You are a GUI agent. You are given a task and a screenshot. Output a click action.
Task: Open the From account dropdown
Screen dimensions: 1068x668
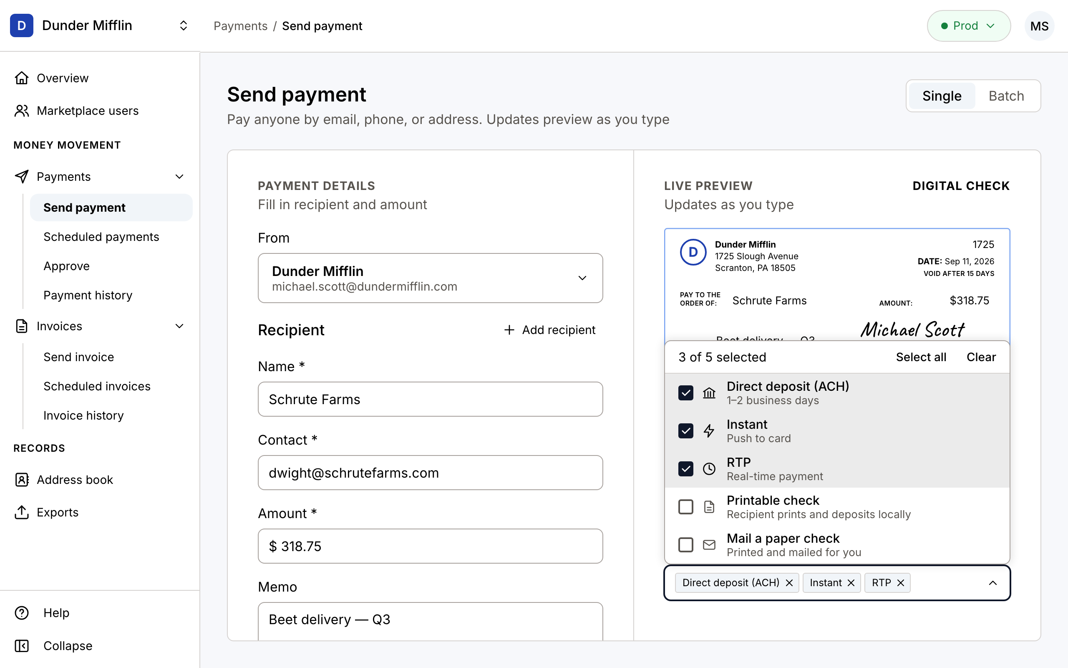click(430, 278)
